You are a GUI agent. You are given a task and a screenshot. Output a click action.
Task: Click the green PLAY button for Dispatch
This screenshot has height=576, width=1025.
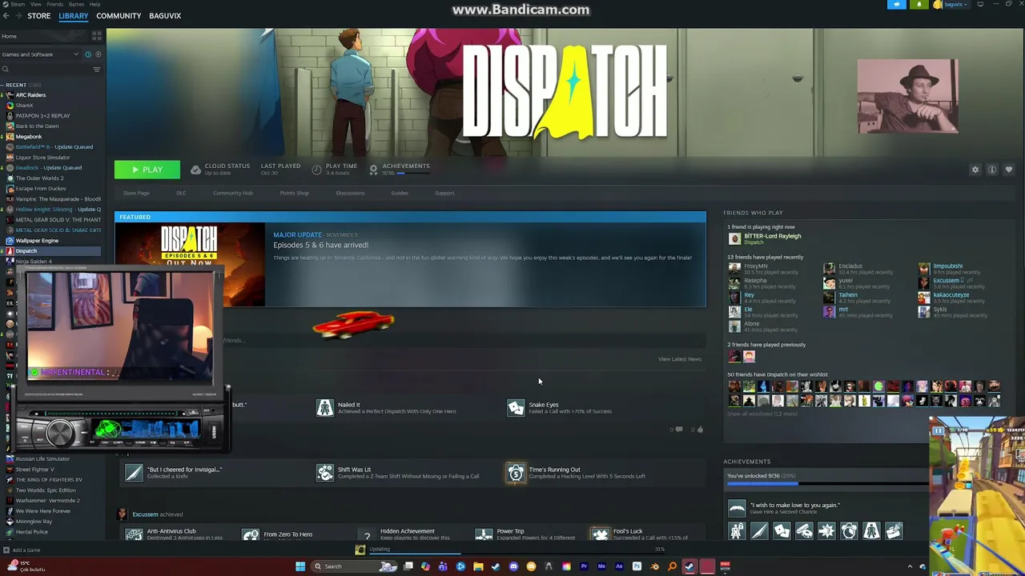147,170
